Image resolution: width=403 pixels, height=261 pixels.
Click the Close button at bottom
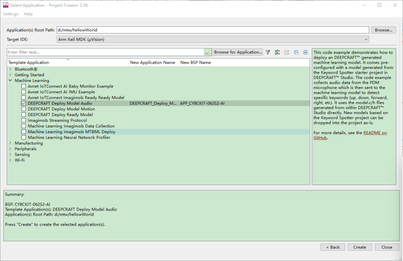pyautogui.click(x=387, y=247)
